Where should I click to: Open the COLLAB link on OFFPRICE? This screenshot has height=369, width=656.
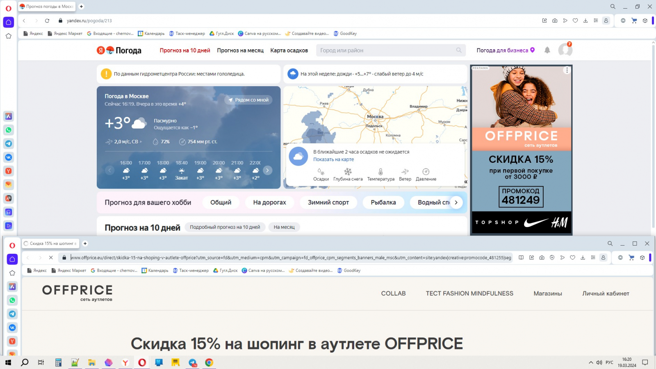[x=394, y=294]
